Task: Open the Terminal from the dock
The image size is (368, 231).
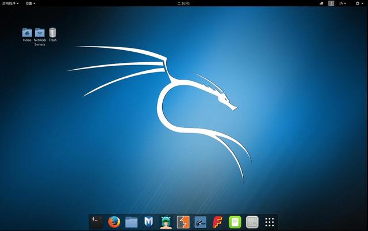Action: 97,222
